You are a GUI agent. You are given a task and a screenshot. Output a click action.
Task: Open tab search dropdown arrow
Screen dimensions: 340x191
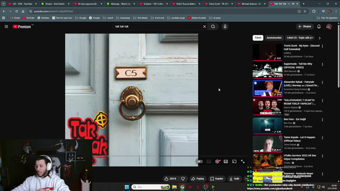tap(3, 4)
